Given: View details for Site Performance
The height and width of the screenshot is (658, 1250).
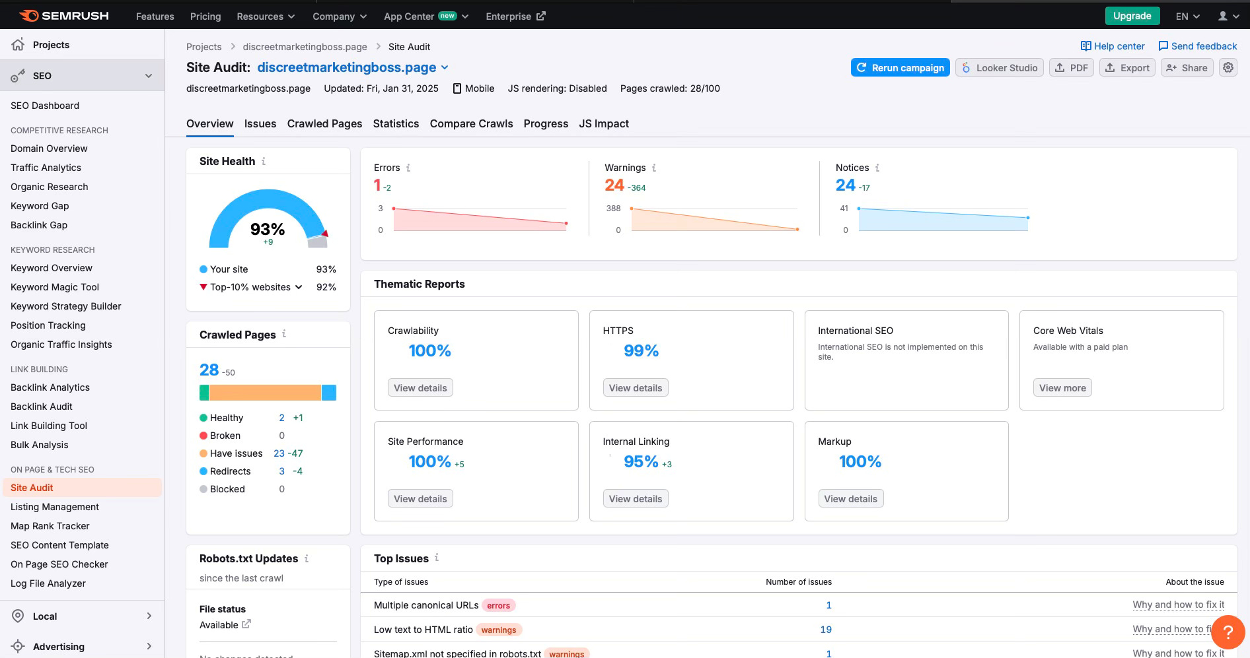Looking at the screenshot, I should tap(420, 498).
